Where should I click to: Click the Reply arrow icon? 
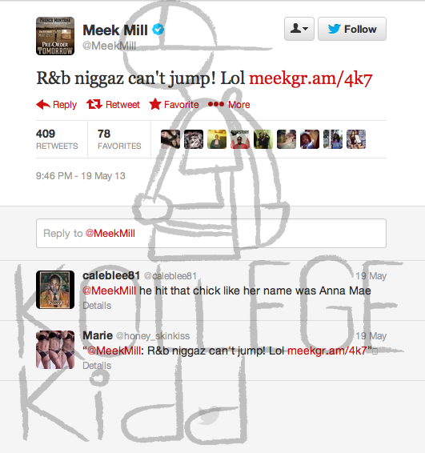[x=43, y=104]
